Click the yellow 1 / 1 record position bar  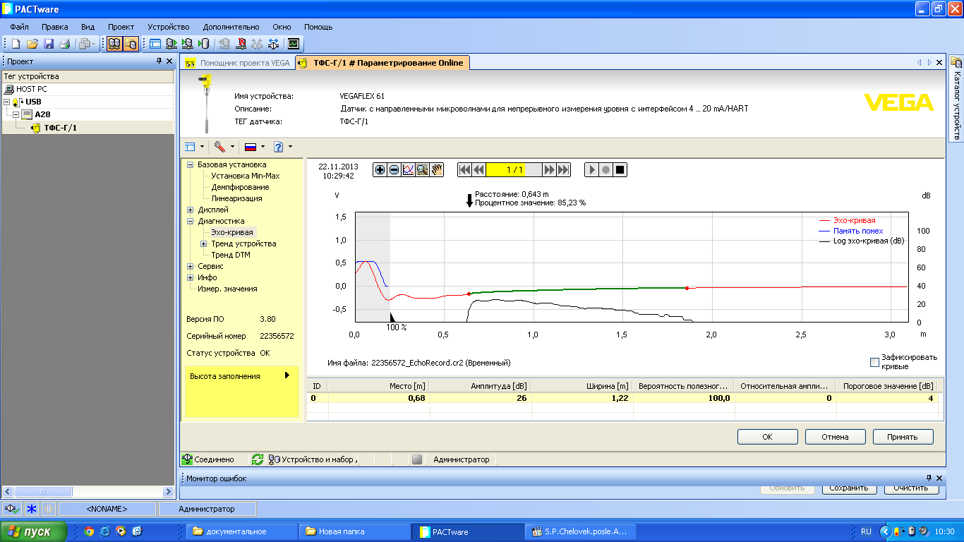[514, 169]
